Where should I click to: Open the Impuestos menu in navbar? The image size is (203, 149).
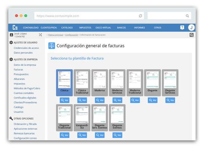click(85, 28)
